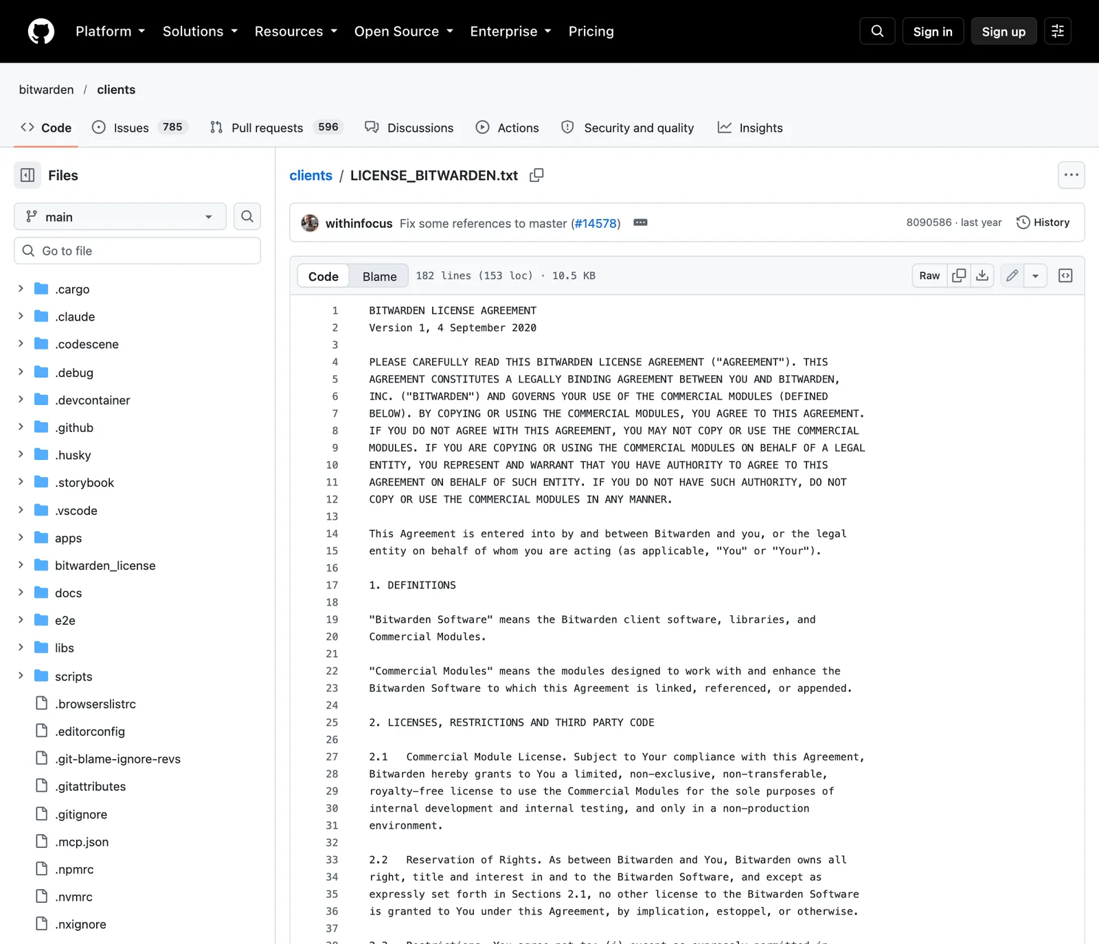The height and width of the screenshot is (944, 1099).
Task: Open the header appearance settings icon
Action: tap(1058, 32)
